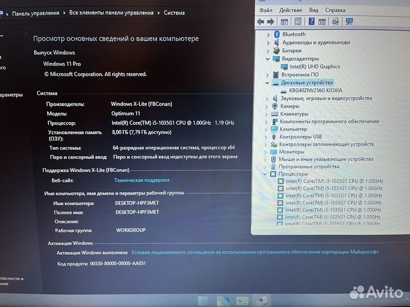Image resolution: width=410 pixels, height=307 pixels.
Task: Click Все элементы панели управления breadcrumb
Action: pyautogui.click(x=112, y=13)
